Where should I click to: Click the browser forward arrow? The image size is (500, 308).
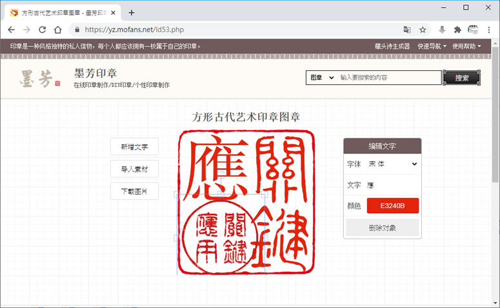coord(27,30)
